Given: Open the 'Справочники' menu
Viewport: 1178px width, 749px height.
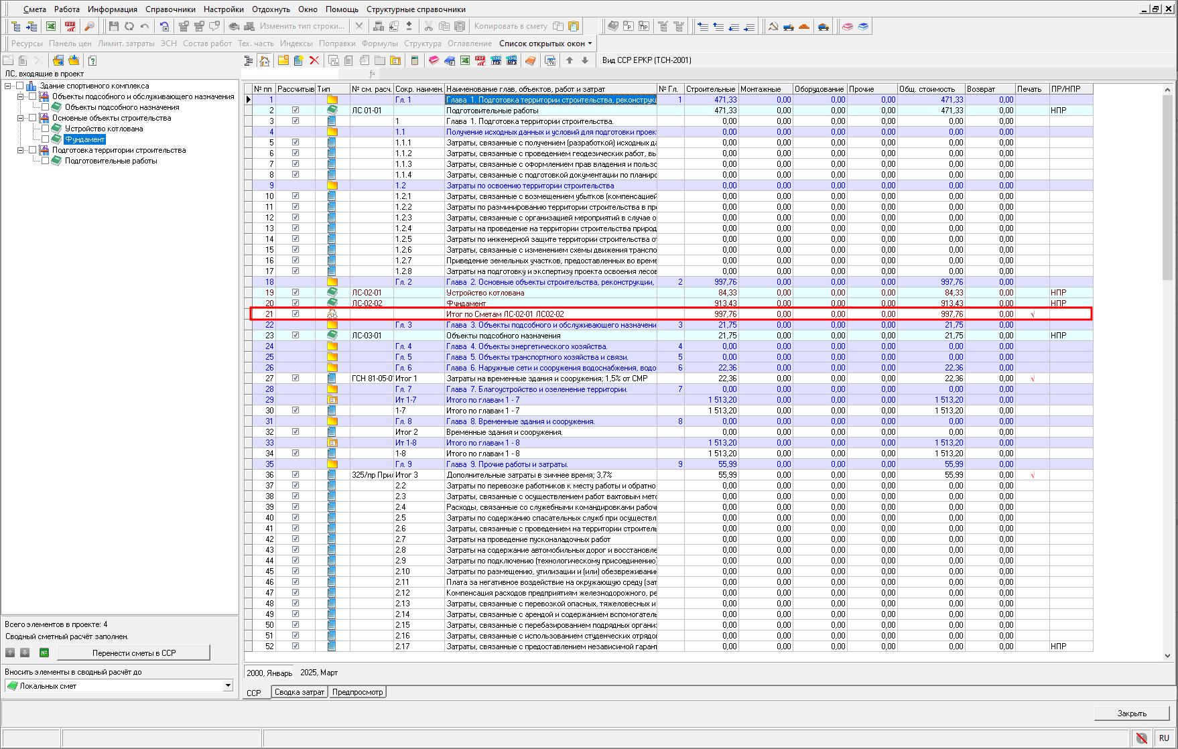Looking at the screenshot, I should (x=170, y=9).
